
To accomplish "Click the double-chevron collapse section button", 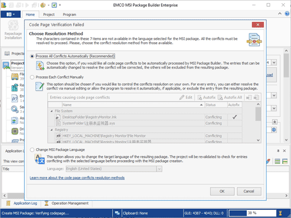I will click(275, 122).
